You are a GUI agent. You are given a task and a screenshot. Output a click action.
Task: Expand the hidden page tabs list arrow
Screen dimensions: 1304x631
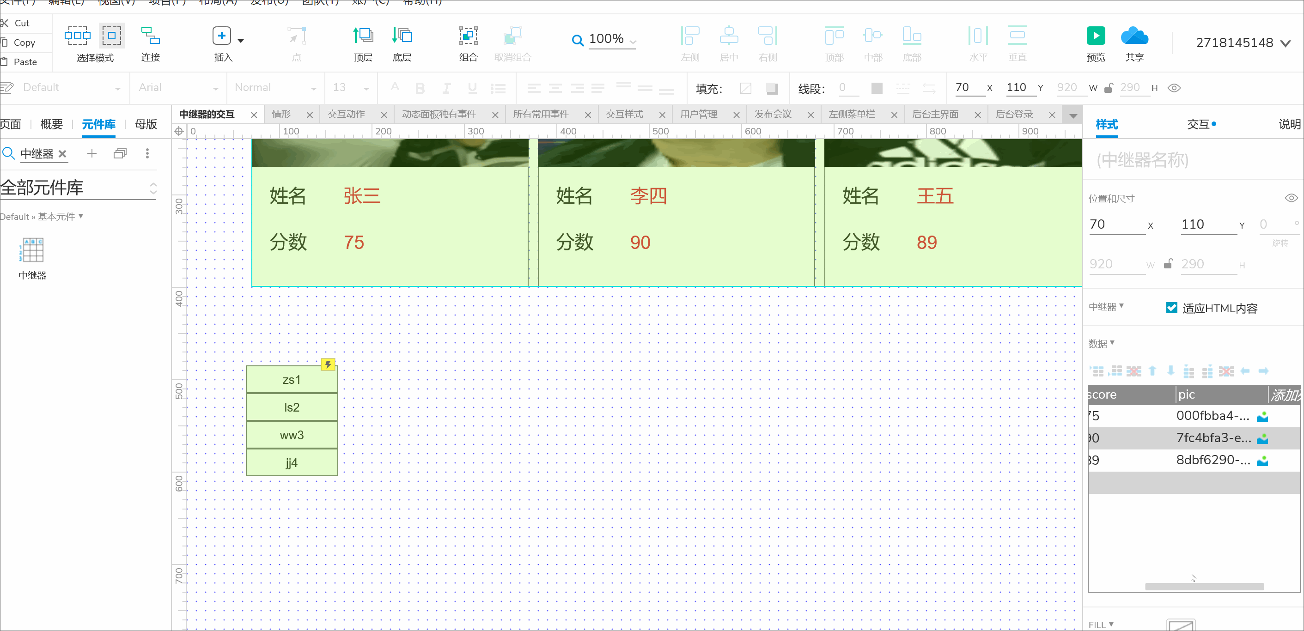click(x=1072, y=116)
